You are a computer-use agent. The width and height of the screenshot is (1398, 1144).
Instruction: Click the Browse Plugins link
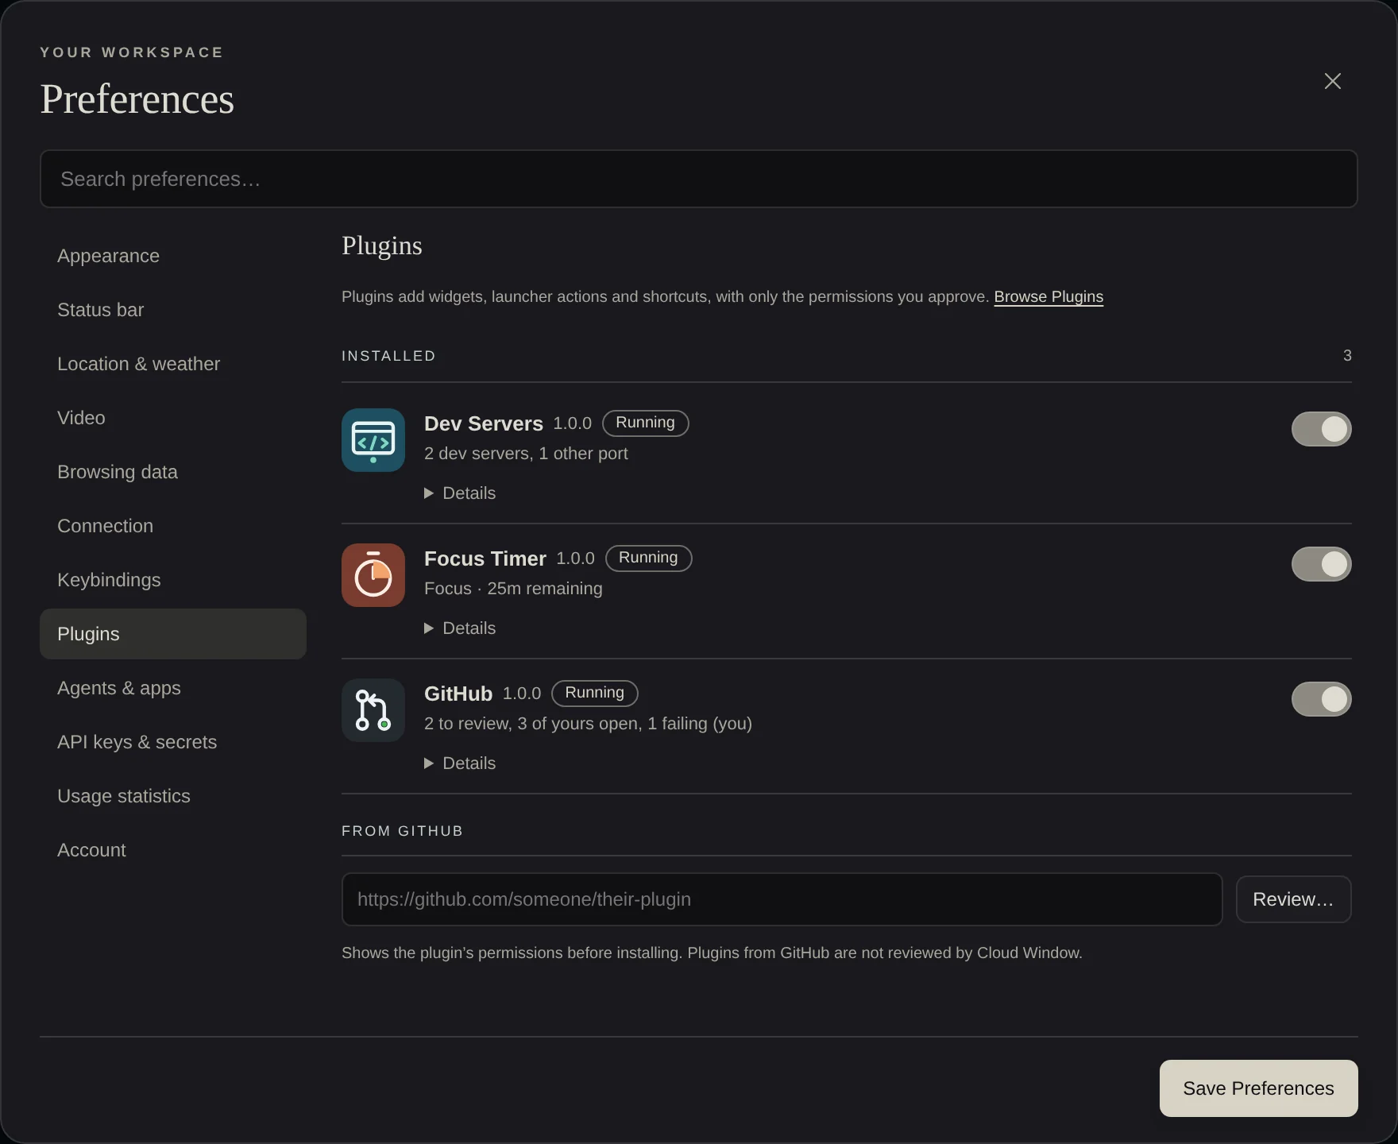1048,296
